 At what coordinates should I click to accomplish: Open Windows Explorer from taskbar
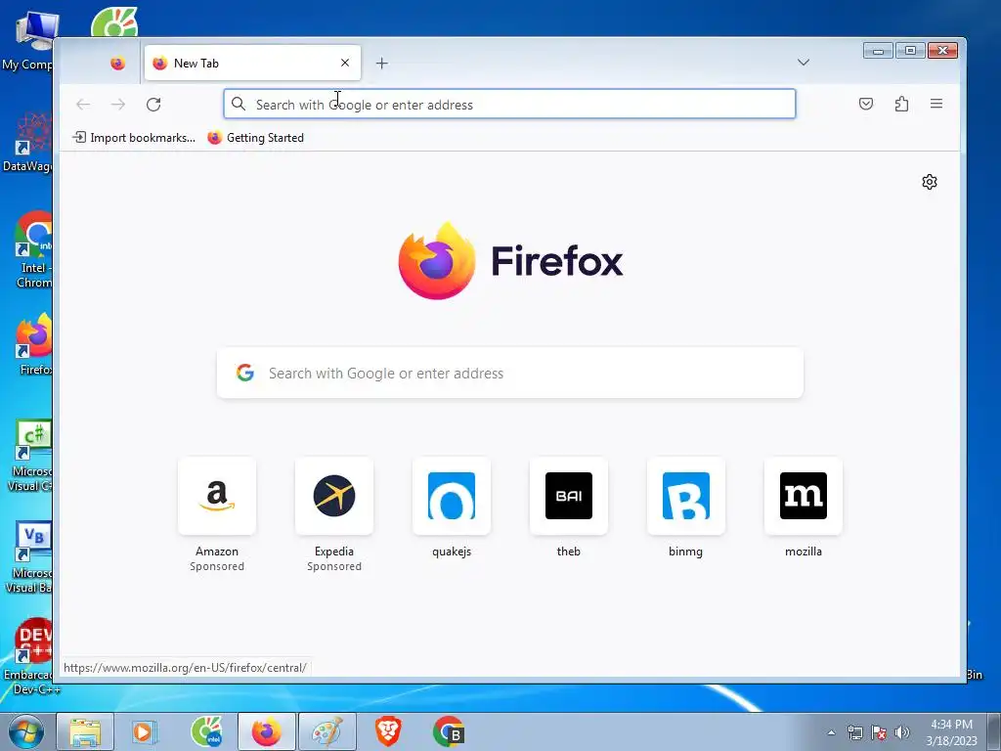click(x=85, y=731)
